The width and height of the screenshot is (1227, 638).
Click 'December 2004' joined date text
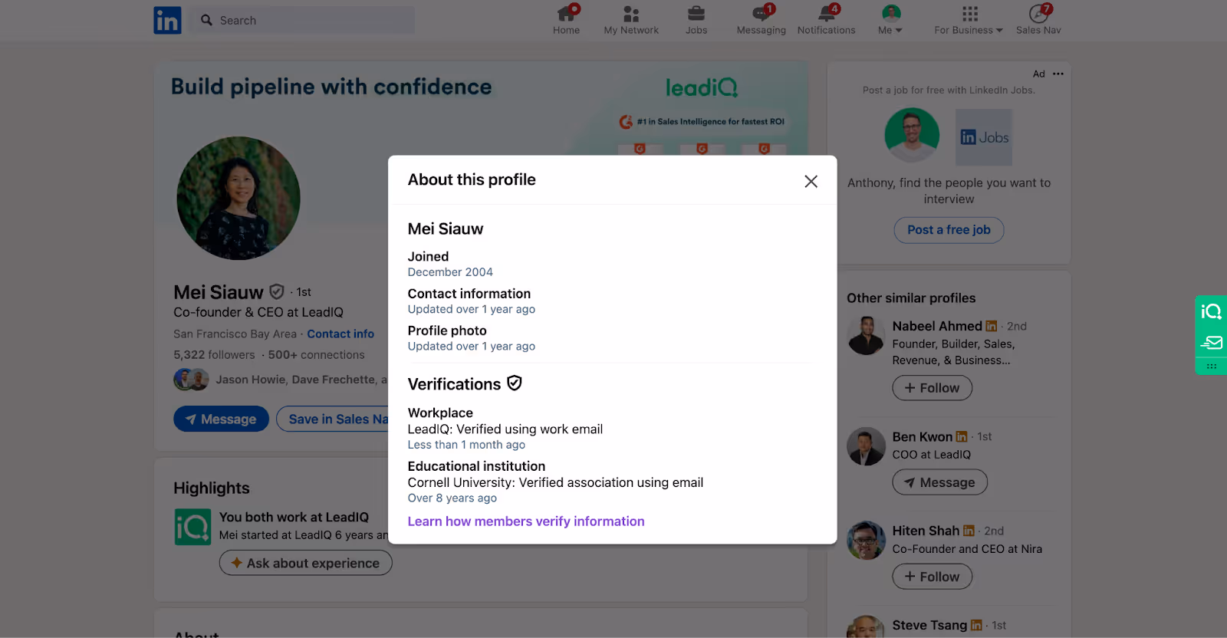click(x=450, y=272)
